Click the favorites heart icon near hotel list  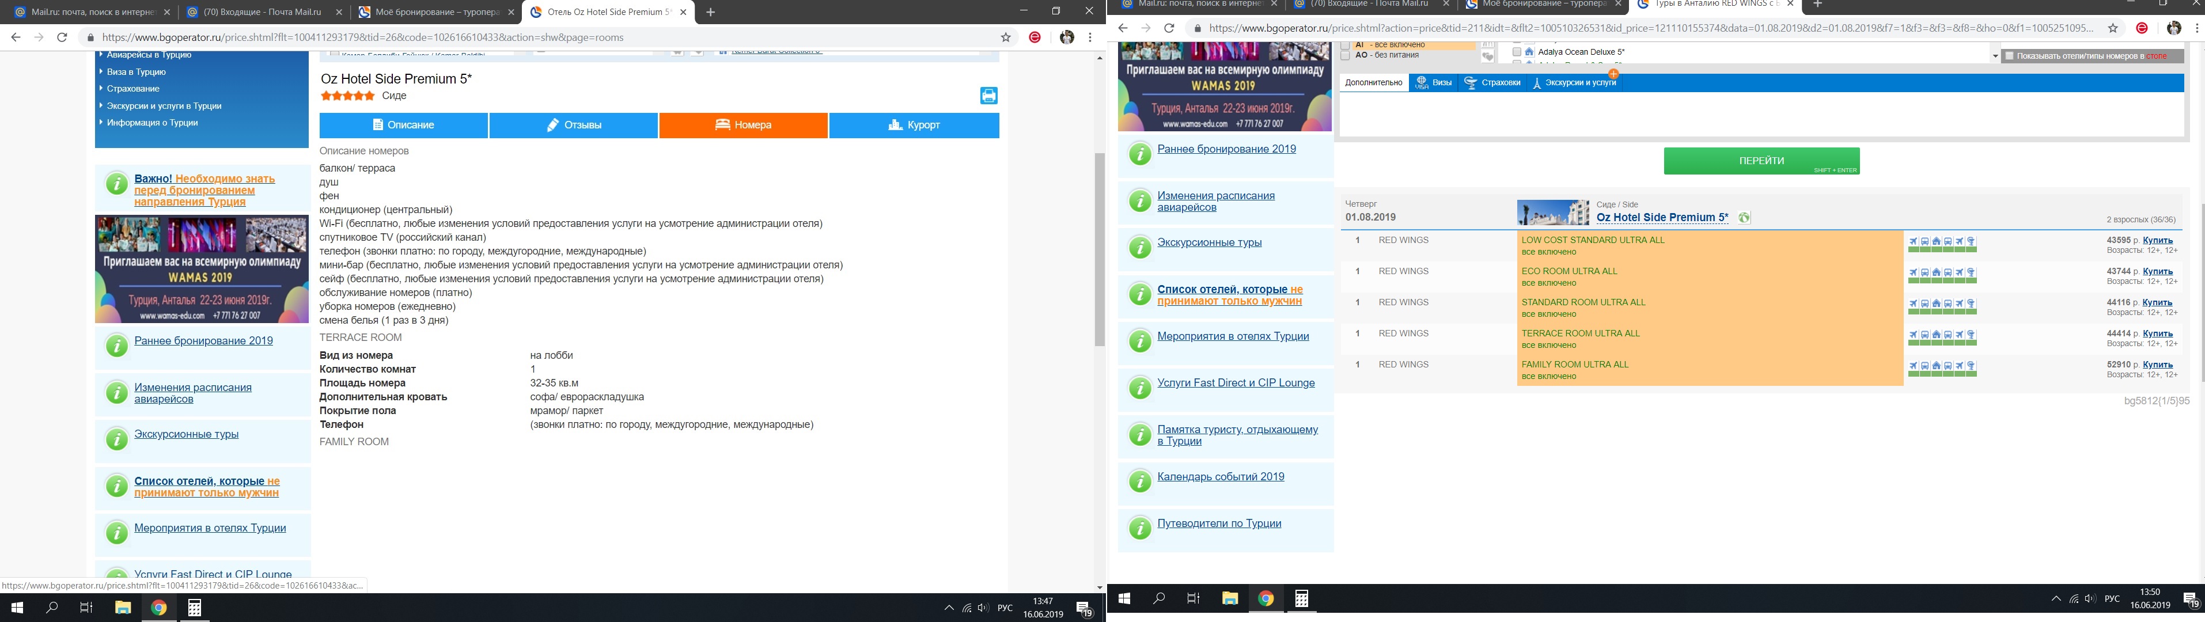pyautogui.click(x=1488, y=56)
